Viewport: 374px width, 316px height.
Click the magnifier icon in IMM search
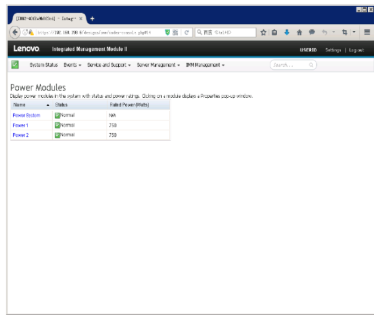click(x=311, y=65)
